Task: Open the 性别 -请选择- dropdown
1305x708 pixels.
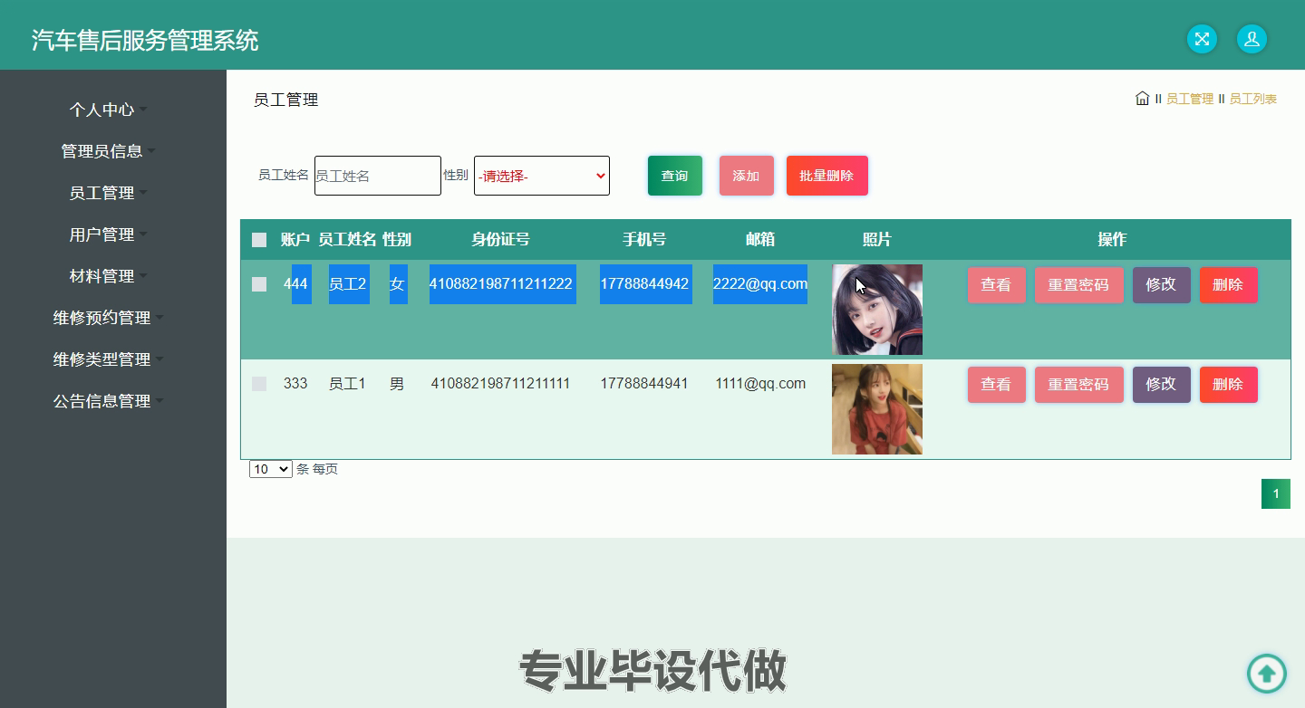Action: [x=542, y=176]
